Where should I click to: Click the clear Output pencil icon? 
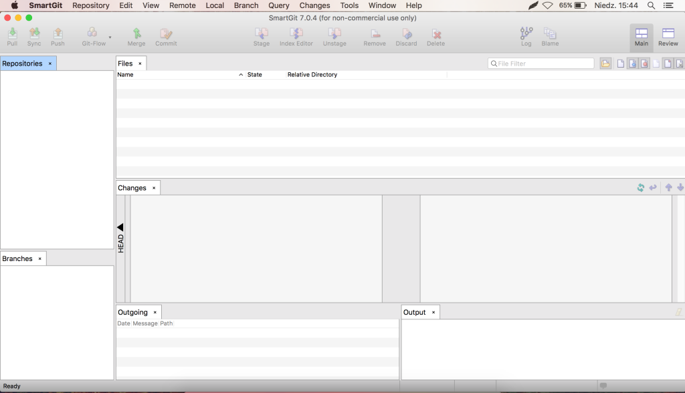point(678,312)
